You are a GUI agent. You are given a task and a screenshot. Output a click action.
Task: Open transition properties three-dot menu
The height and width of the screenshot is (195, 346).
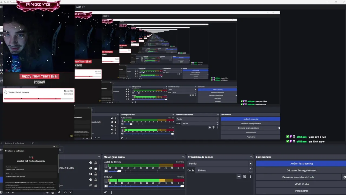250,176
